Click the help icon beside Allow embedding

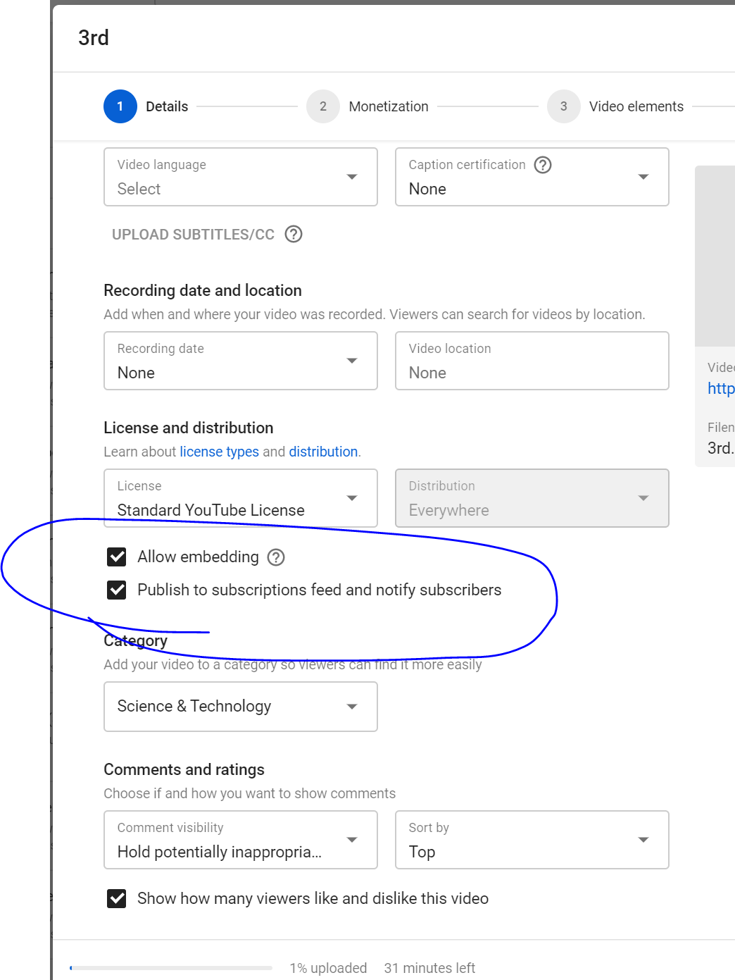point(276,557)
